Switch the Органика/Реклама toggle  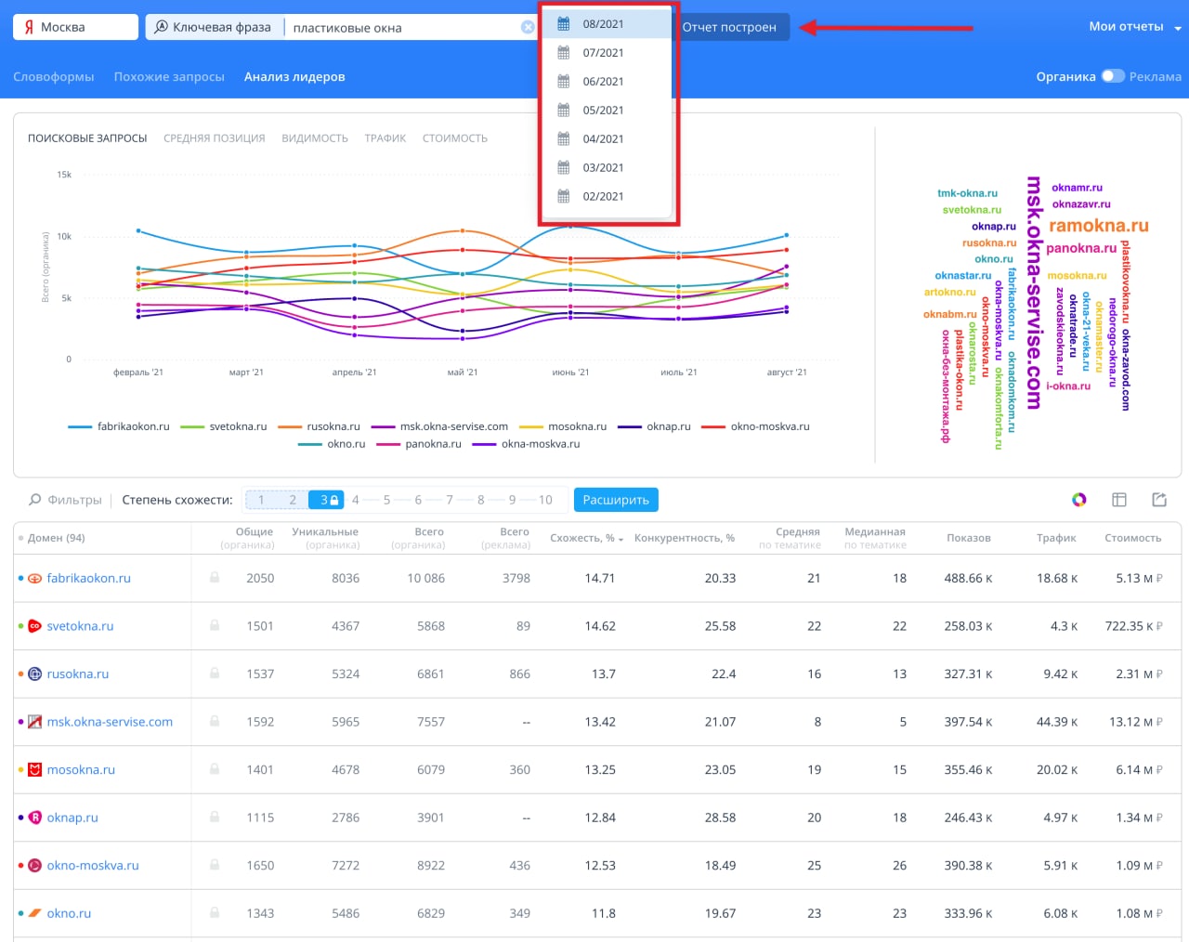pos(1113,76)
